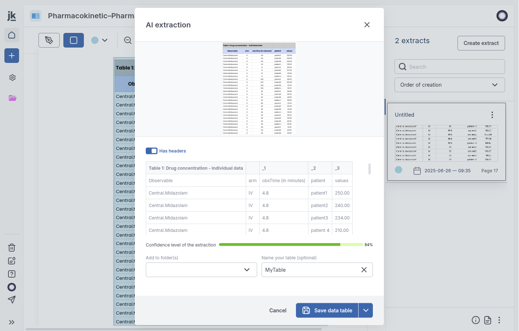Open the pink folder icon in sidebar

tap(12, 98)
